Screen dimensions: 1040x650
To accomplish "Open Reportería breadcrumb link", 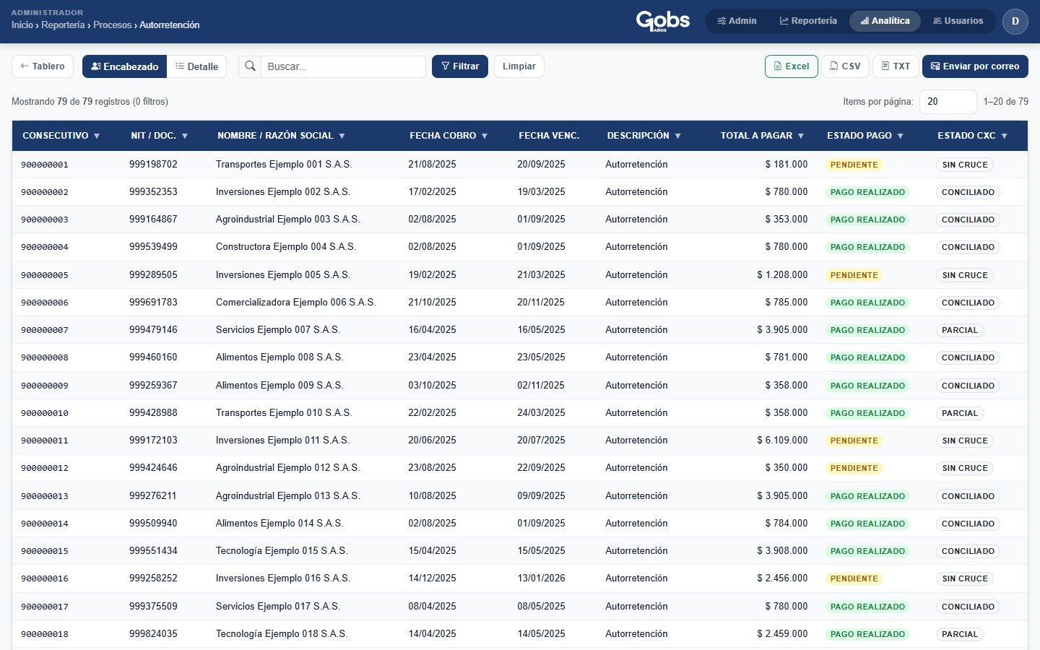I will tap(63, 25).
